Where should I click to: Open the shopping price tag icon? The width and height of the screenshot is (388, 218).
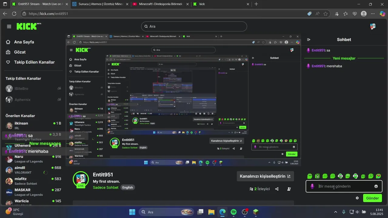point(309,14)
